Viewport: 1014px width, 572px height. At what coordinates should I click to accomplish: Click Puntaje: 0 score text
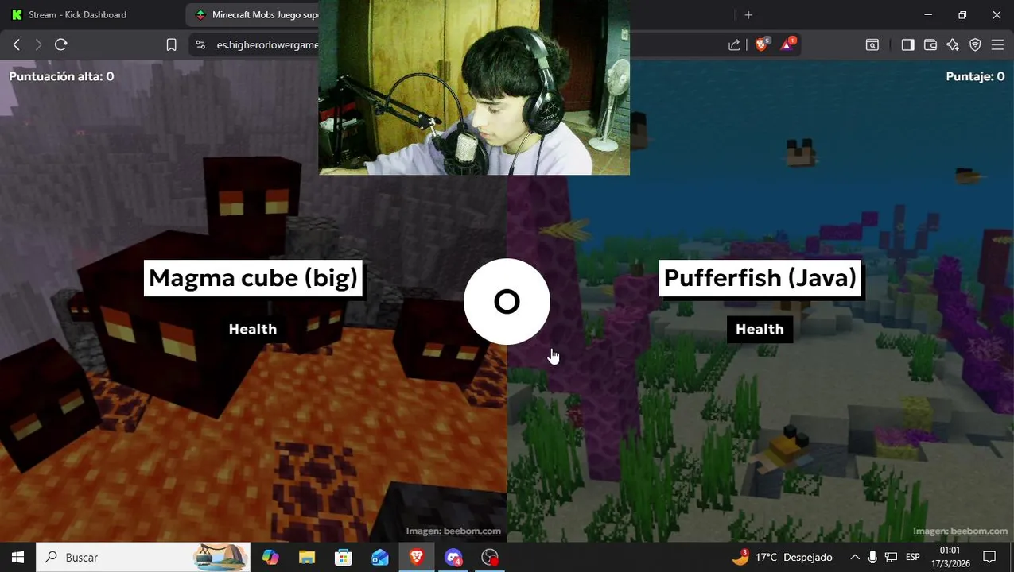[x=975, y=76]
